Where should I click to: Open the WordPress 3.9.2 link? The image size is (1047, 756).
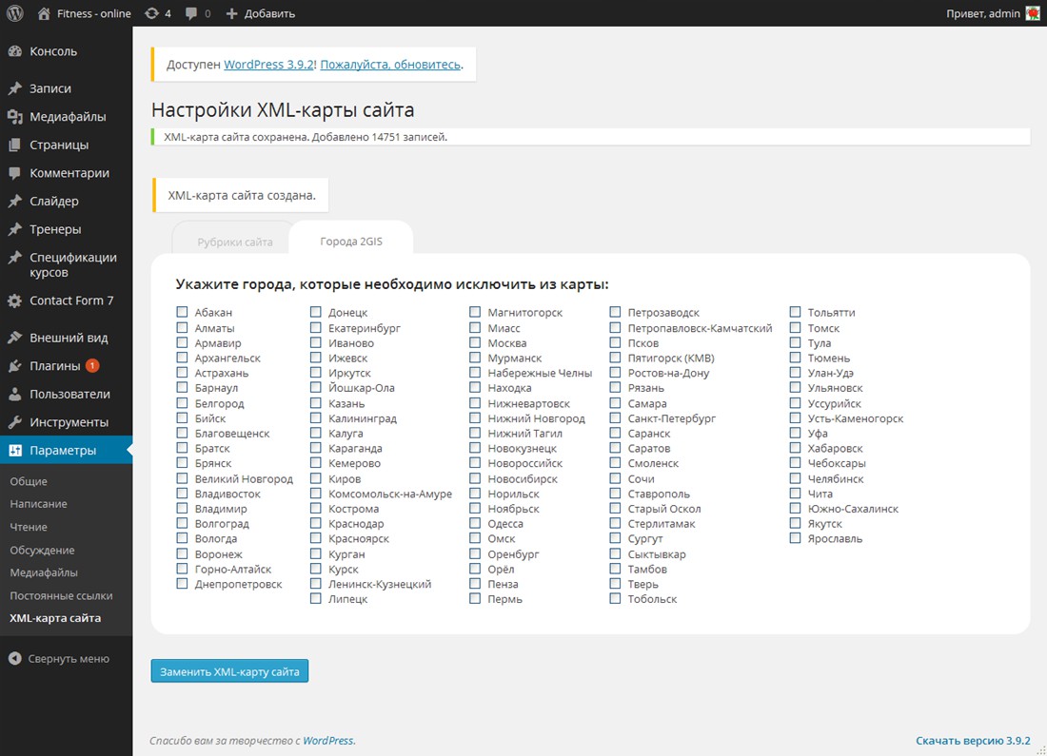click(268, 65)
